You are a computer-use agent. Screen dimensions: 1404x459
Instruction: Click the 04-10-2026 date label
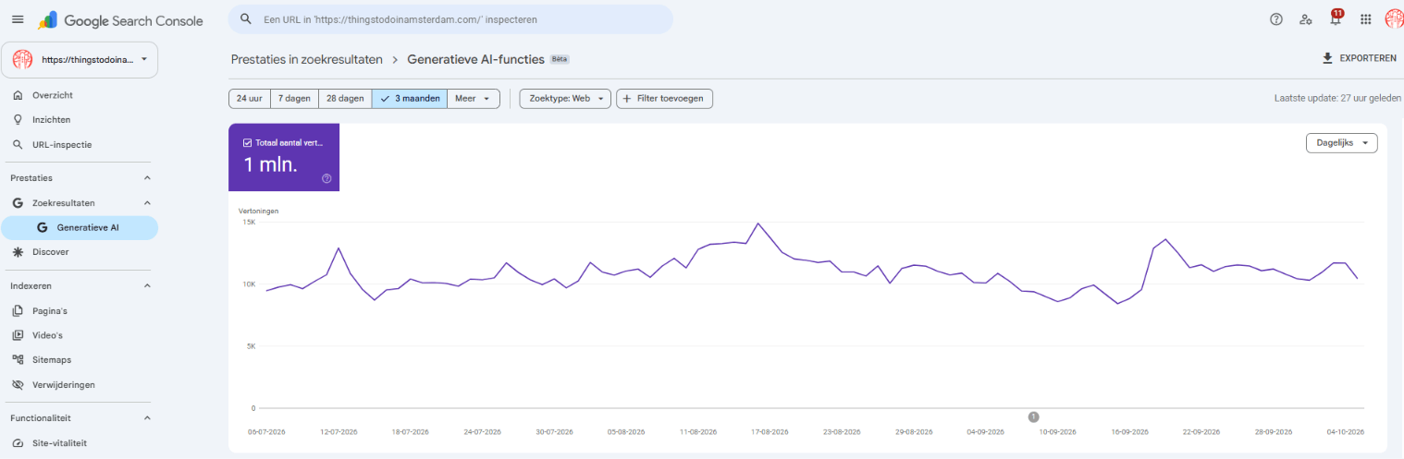tap(1344, 431)
